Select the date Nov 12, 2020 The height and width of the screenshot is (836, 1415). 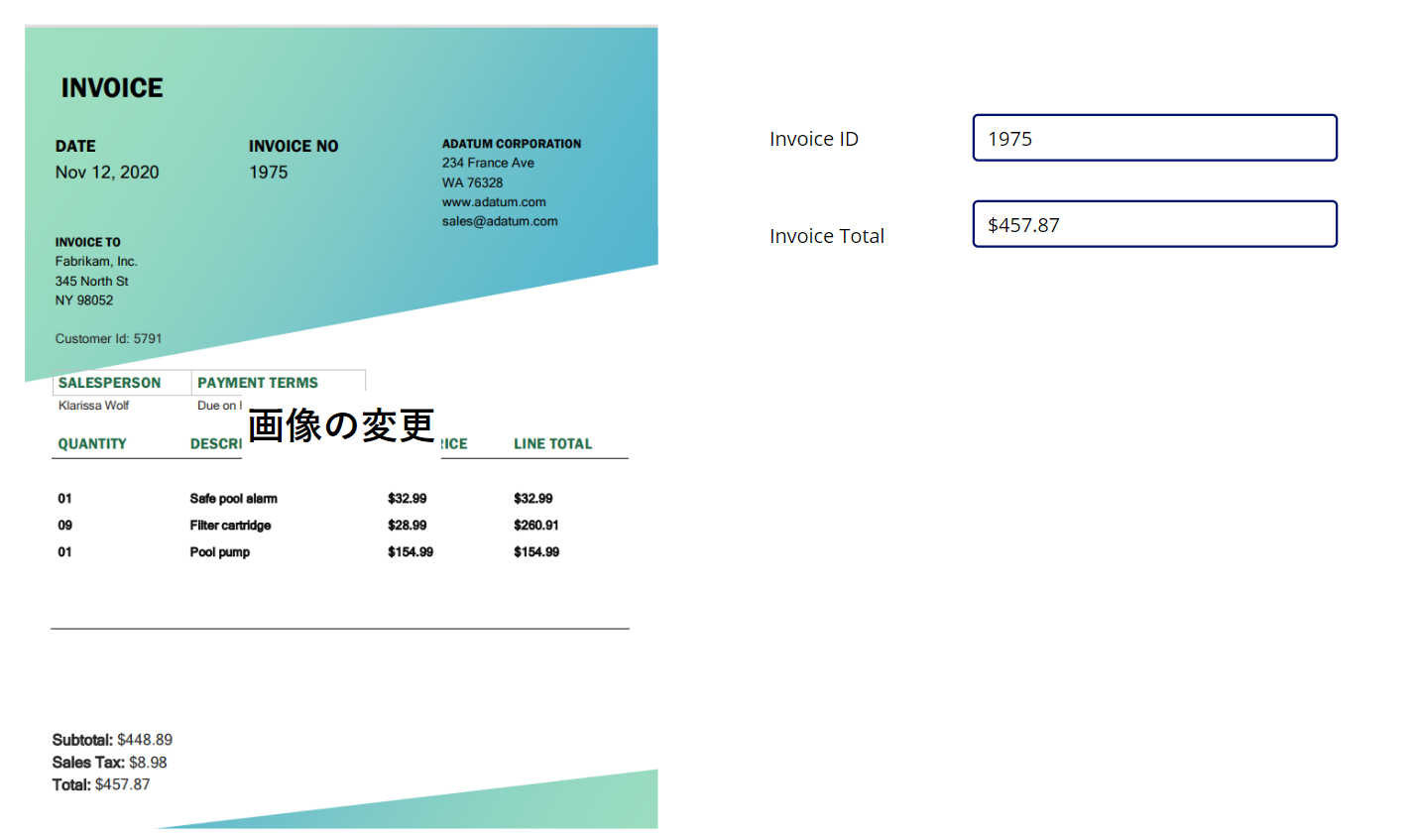point(107,173)
